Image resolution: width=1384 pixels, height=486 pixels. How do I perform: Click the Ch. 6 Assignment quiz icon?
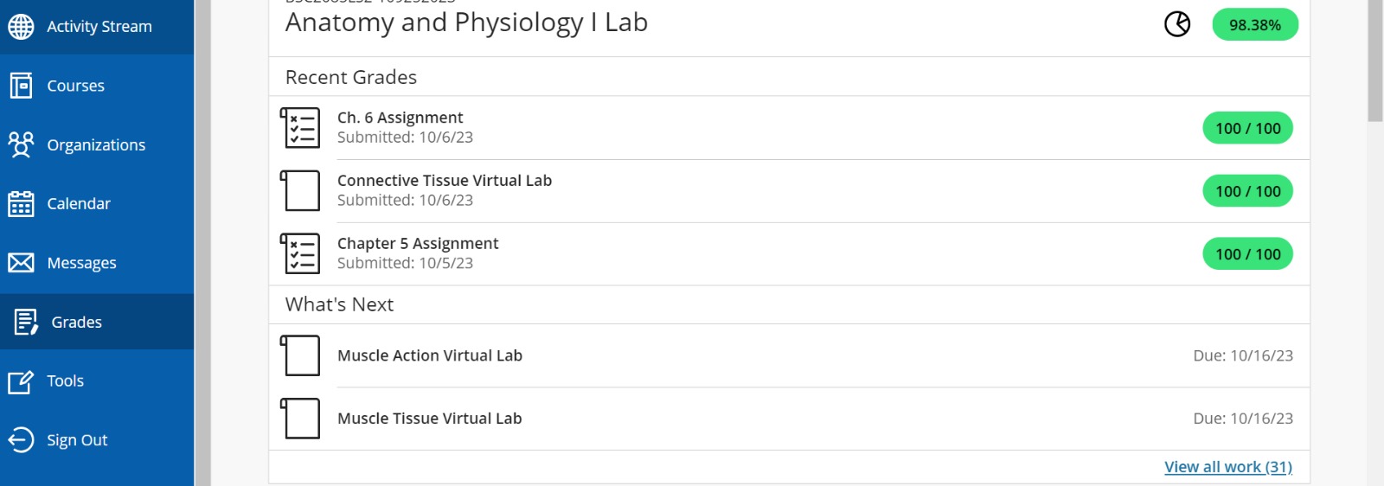301,128
